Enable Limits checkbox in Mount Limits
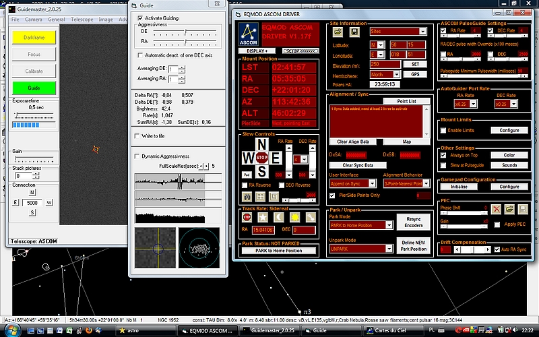 (443, 130)
